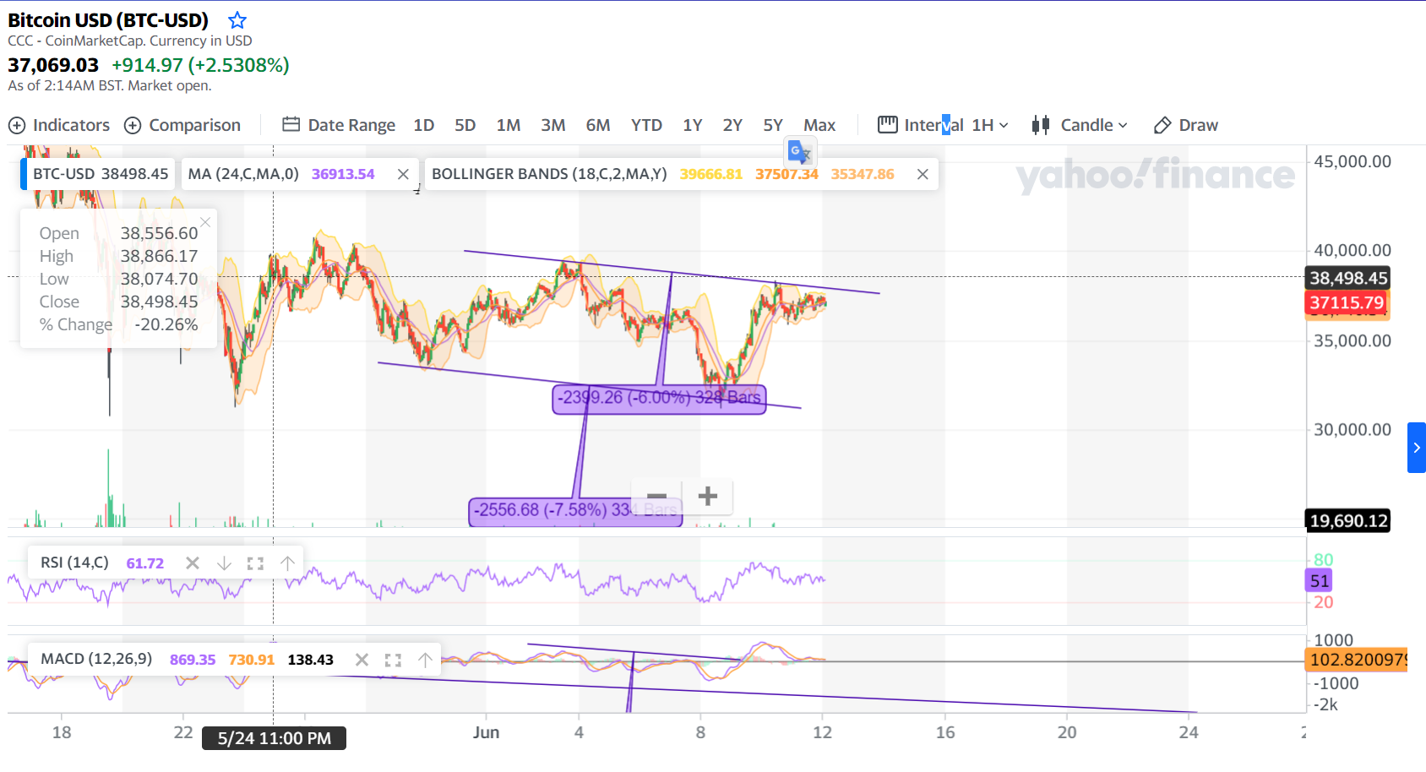Click the RSI (14,C) label
Screen dimensions: 1426x772
[x=74, y=563]
